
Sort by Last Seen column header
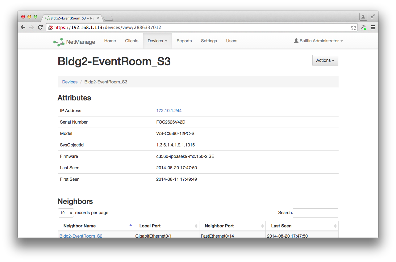click(302, 226)
